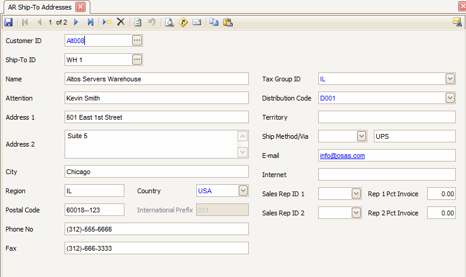Image resolution: width=466 pixels, height=277 pixels.
Task: Expand the Tax Group ID dropdown
Action: click(x=450, y=79)
